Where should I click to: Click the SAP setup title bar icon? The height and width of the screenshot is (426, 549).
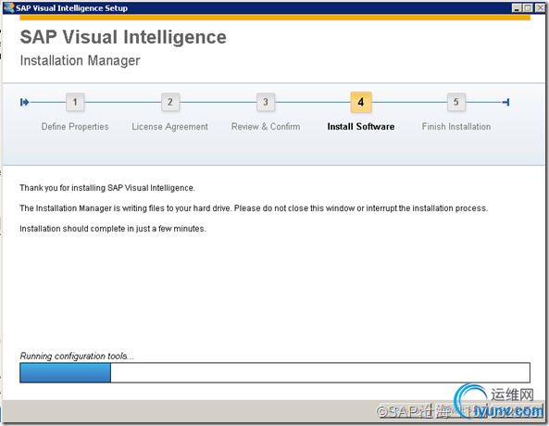(x=8, y=7)
